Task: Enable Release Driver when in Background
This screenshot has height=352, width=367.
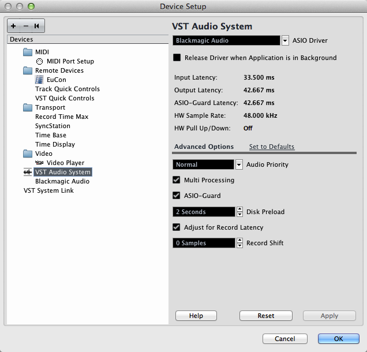Action: (177, 58)
